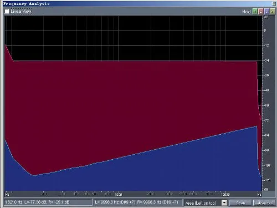The height and width of the screenshot is (208, 277).
Task: Click the blue Hold 3 button
Action: point(266,12)
